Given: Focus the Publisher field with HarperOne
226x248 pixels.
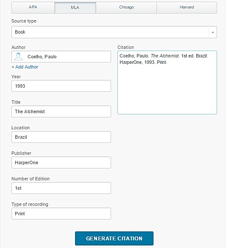Looking at the screenshot, I should pos(61,162).
